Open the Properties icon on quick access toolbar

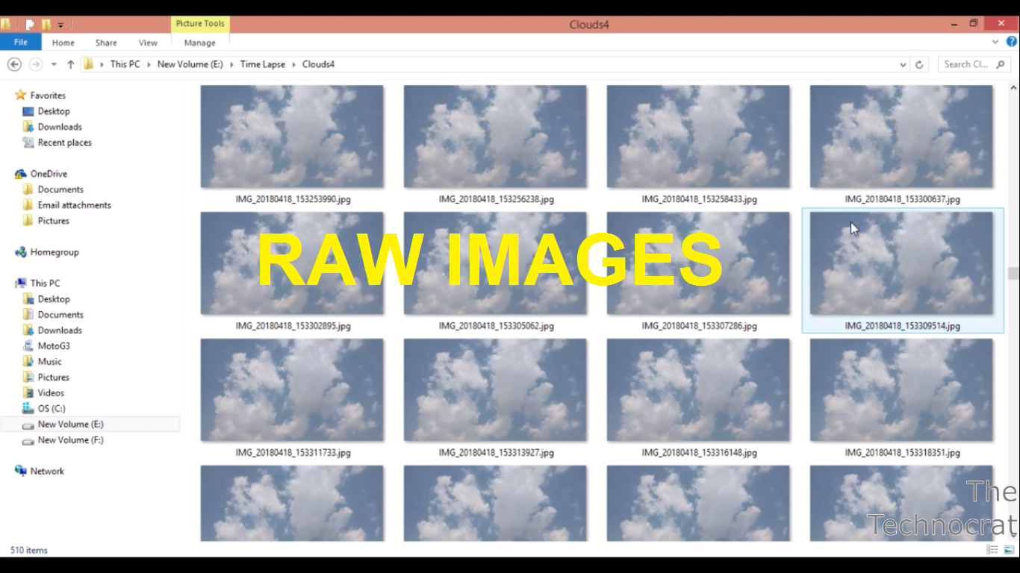click(30, 23)
